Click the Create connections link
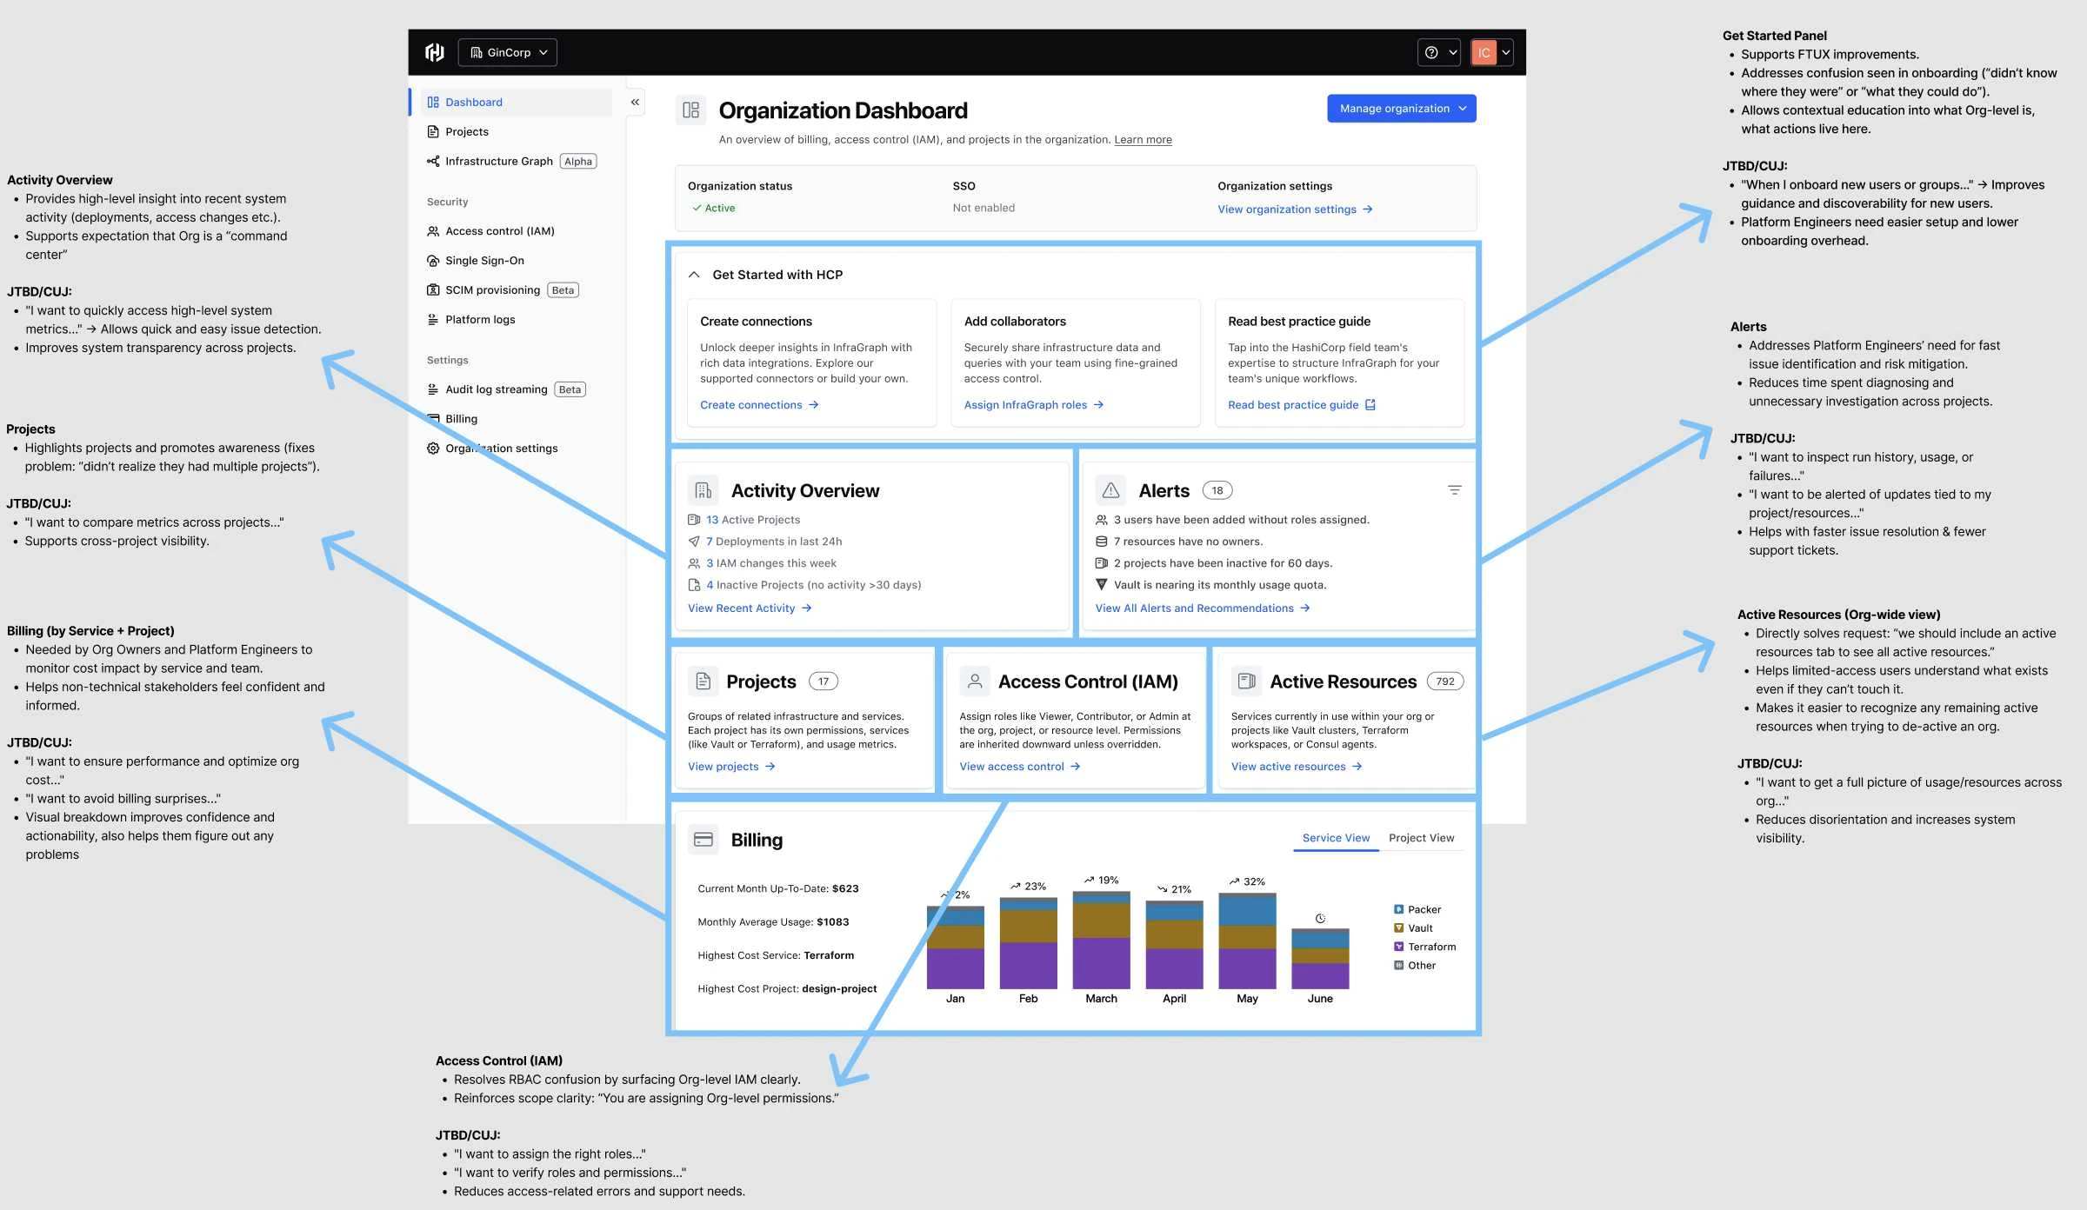The width and height of the screenshot is (2087, 1210). [x=759, y=404]
